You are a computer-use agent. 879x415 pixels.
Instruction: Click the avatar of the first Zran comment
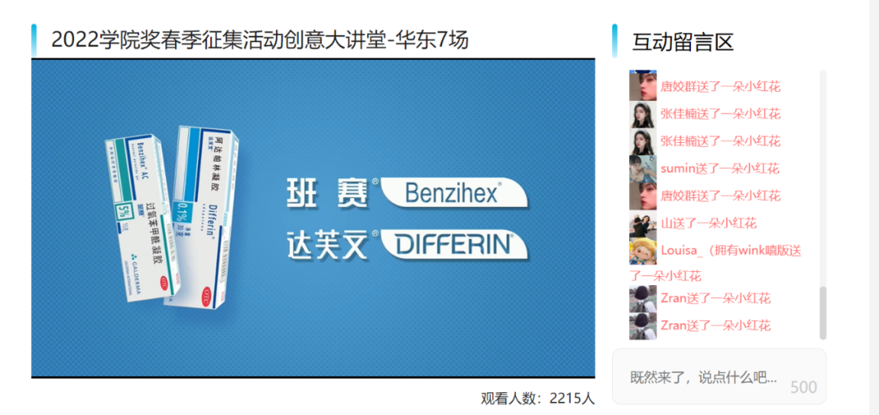tap(642, 299)
